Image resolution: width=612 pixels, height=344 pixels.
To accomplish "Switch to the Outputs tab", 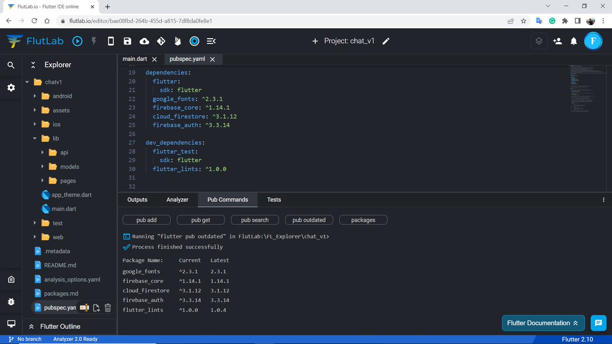I will pyautogui.click(x=137, y=200).
